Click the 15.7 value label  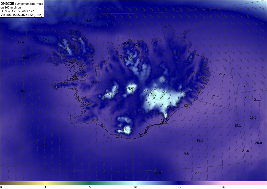click(x=44, y=146)
